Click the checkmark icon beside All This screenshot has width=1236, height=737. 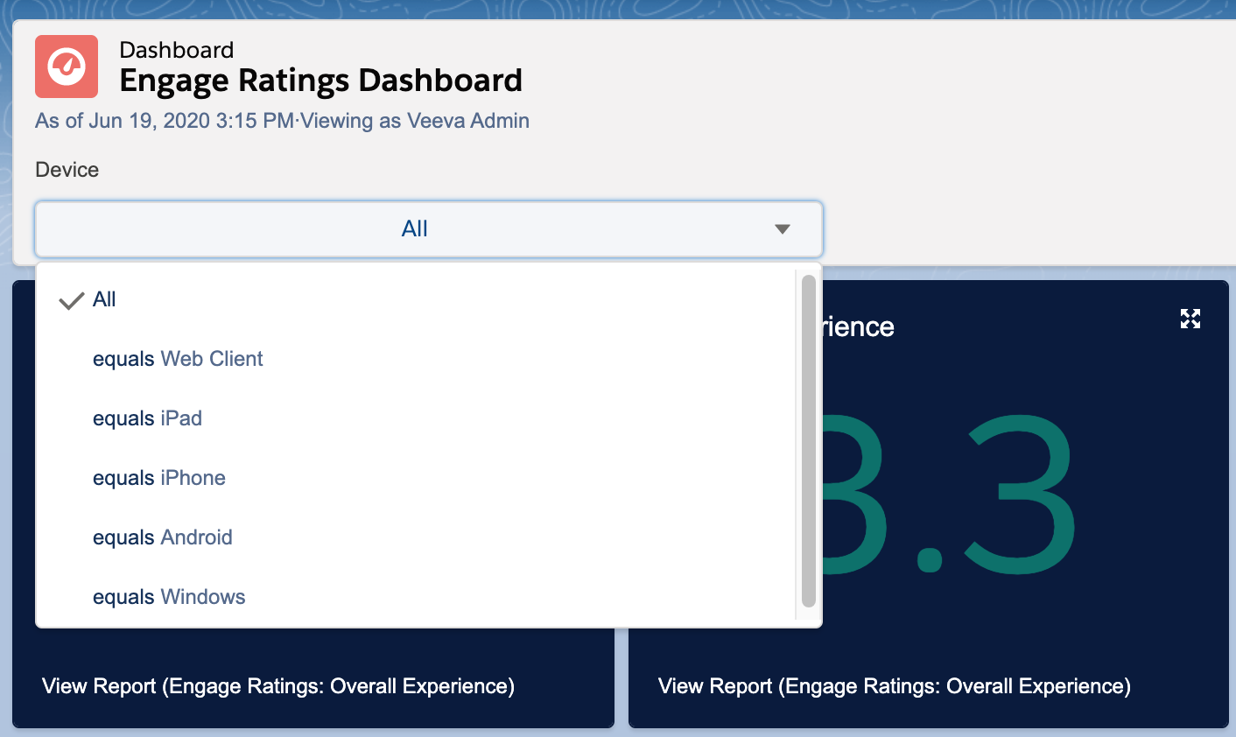click(x=71, y=301)
